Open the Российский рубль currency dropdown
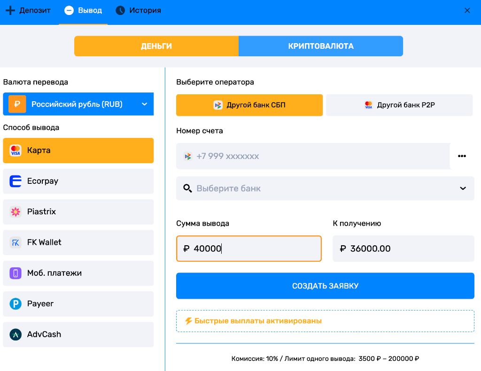Viewport: 481px width, 371px height. (x=78, y=104)
